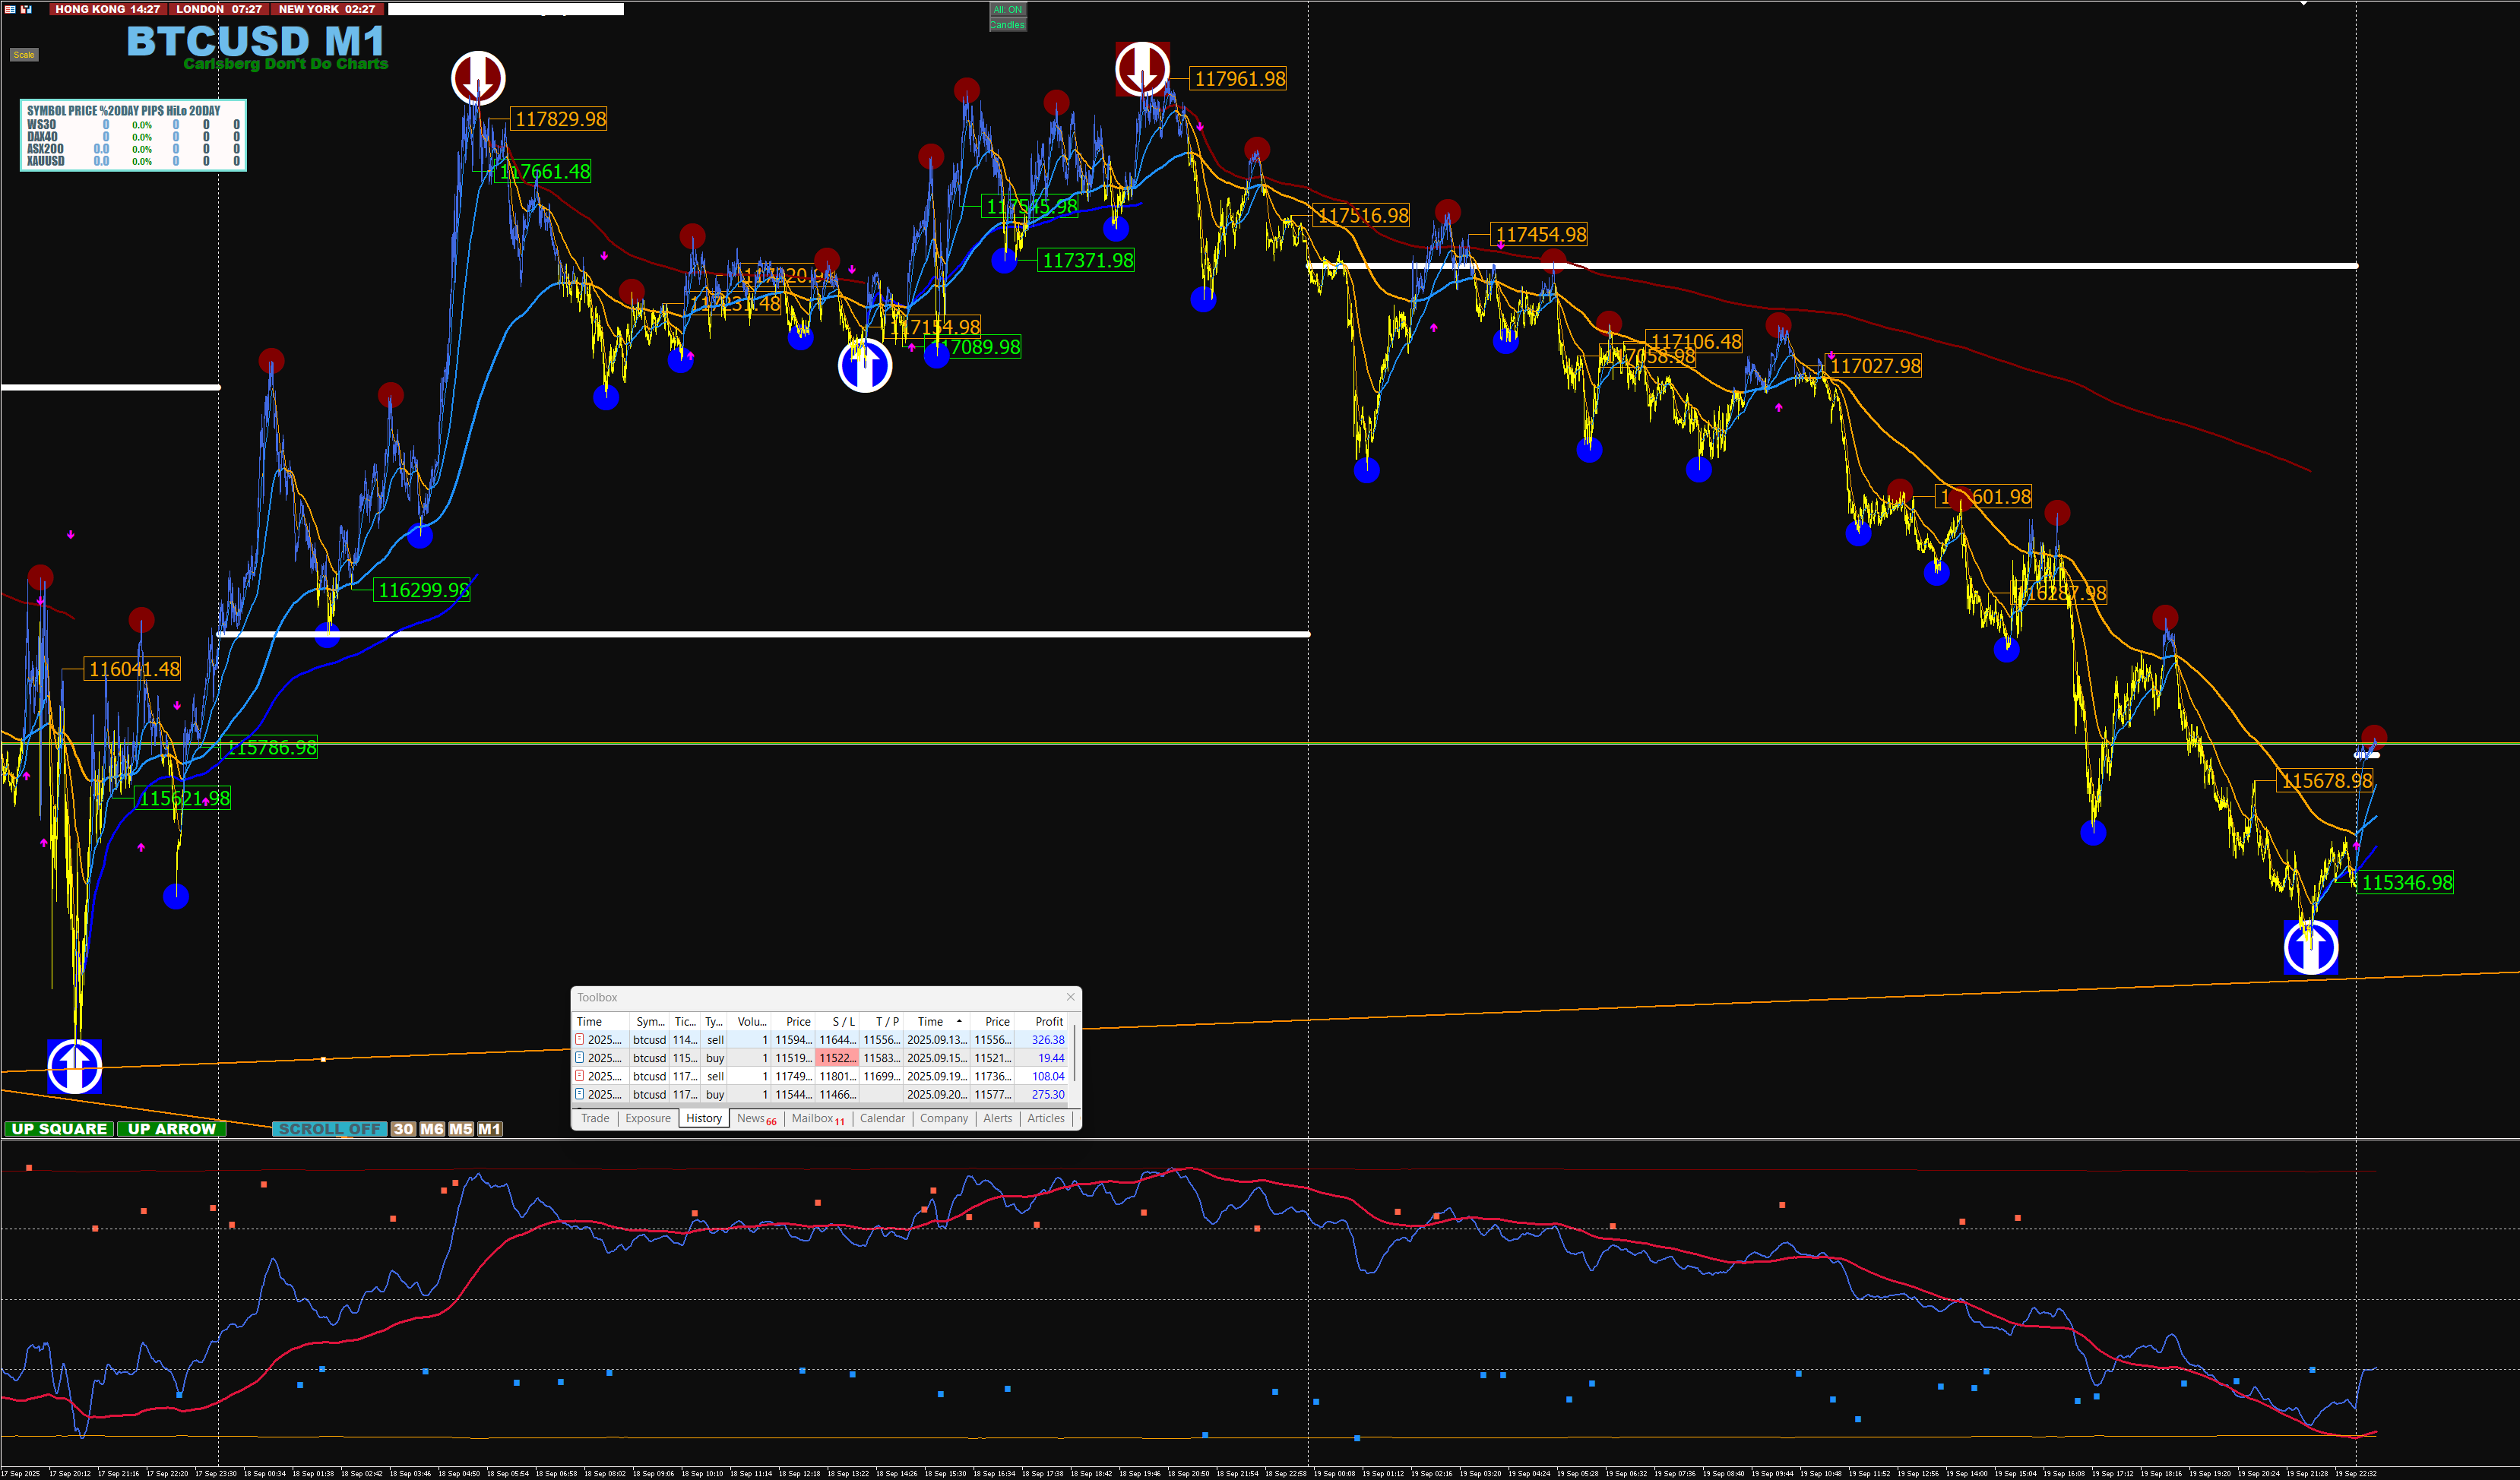Switch to the M5 timeframe

461,1129
